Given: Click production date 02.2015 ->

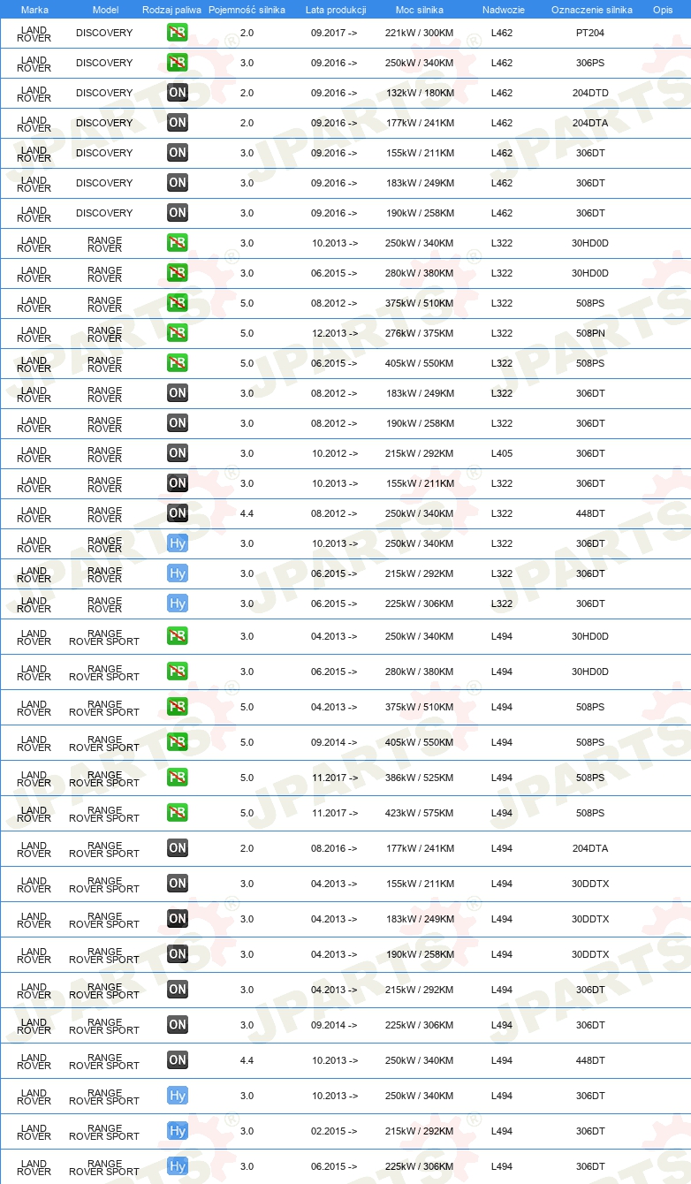Looking at the screenshot, I should pyautogui.click(x=334, y=1131).
